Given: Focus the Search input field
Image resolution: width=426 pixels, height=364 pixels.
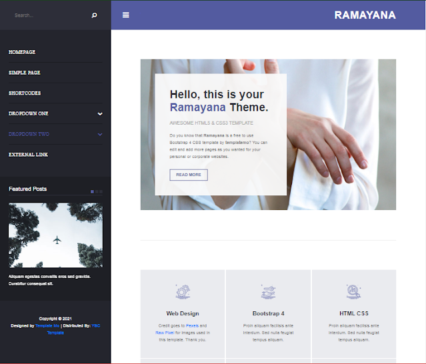Looking at the screenshot, I should [x=50, y=15].
